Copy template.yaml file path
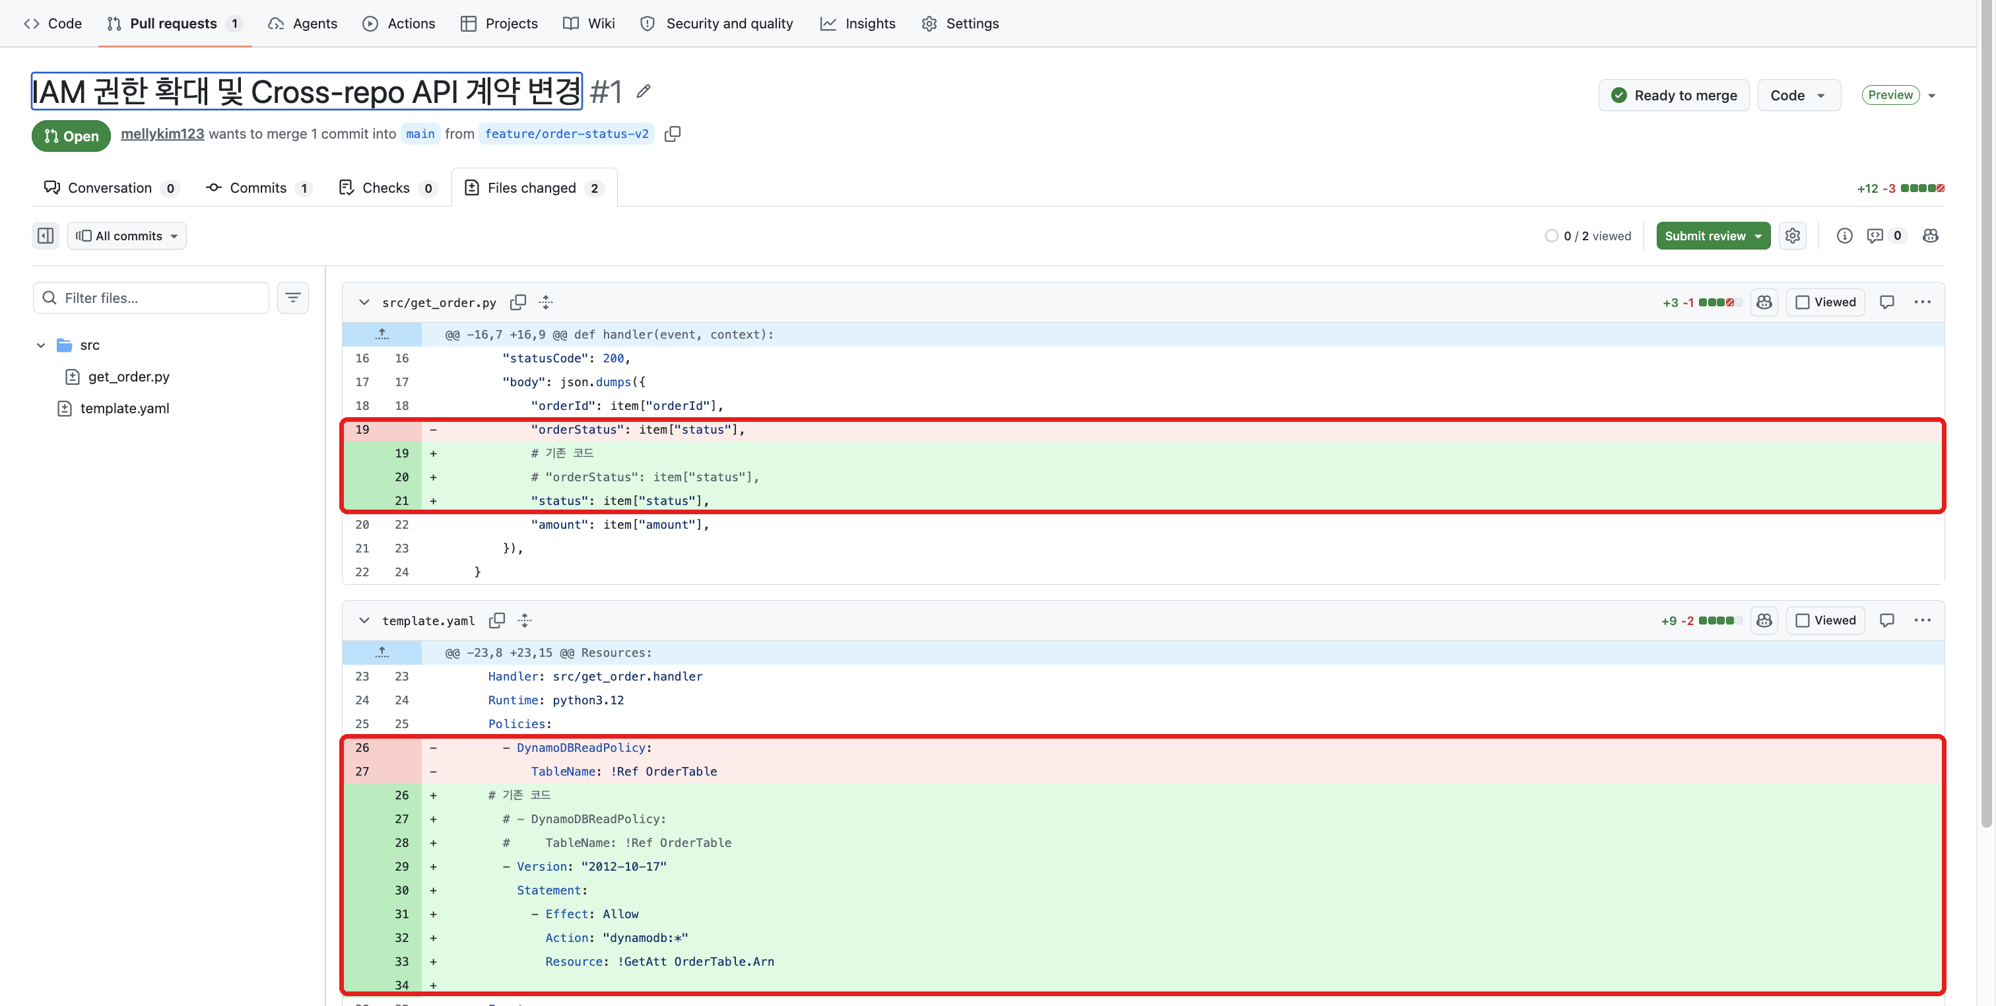The image size is (1996, 1006). click(498, 620)
